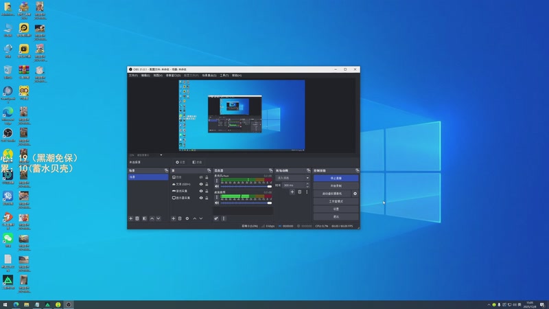This screenshot has height=309, width=549.
Task: Open advanced audio properties gear in mixer
Action: pyautogui.click(x=216, y=218)
